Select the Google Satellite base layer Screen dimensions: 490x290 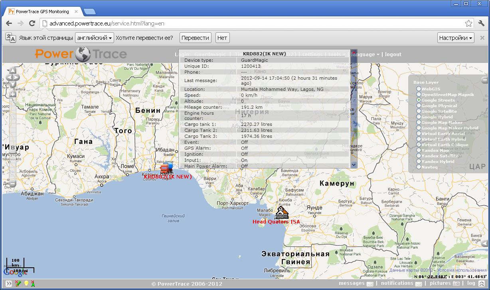tap(419, 112)
